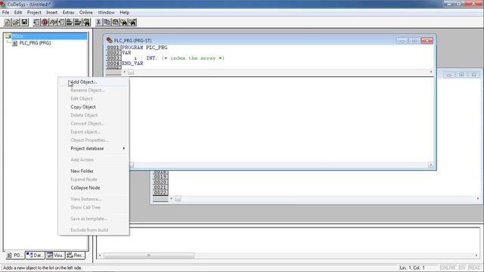Select PLC_PRG (PRG) in object tree
The image size is (484, 272).
(35, 43)
